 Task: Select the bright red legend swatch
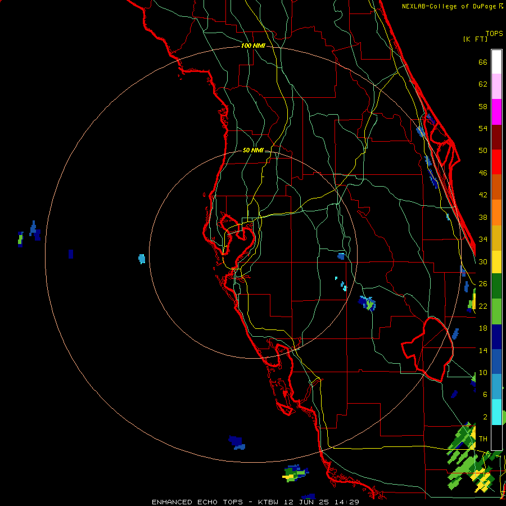496,162
